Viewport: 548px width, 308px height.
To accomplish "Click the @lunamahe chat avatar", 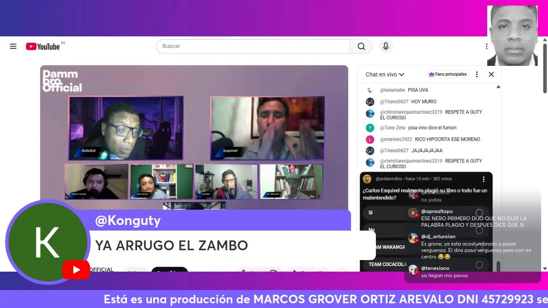I will [x=370, y=90].
